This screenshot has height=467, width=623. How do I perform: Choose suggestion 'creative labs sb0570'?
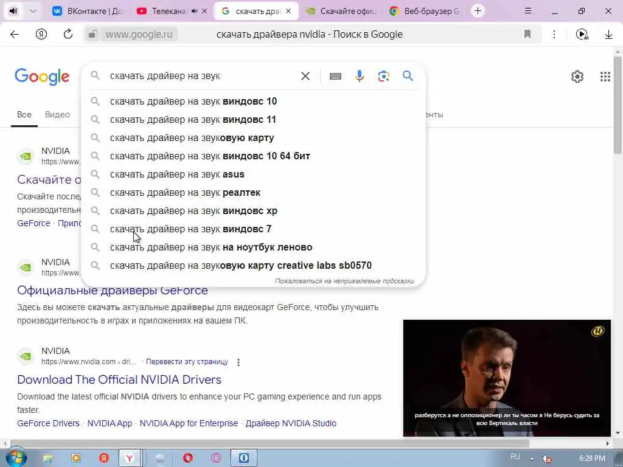click(x=253, y=266)
